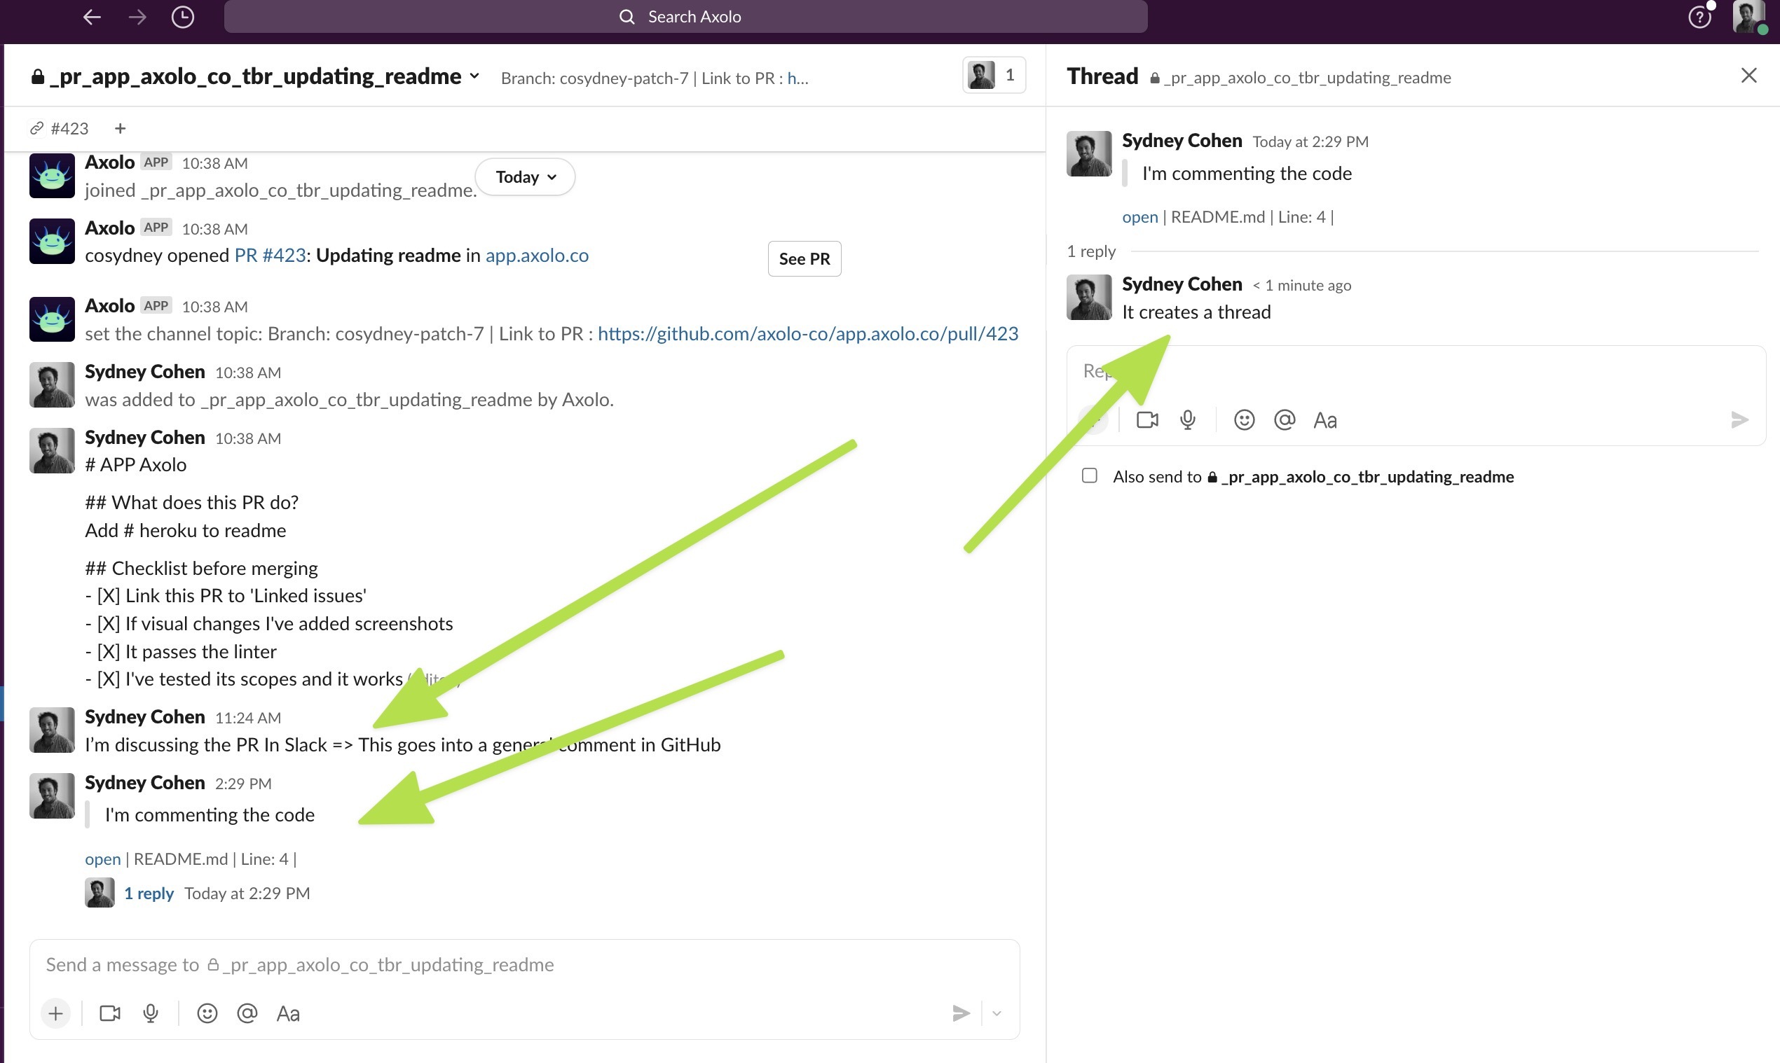
Task: Open the send options arrow next to send
Action: (x=997, y=1013)
